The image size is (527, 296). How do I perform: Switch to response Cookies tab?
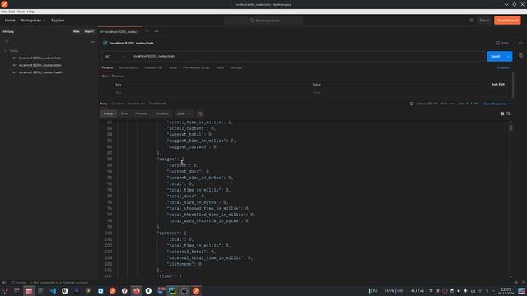[x=117, y=104]
